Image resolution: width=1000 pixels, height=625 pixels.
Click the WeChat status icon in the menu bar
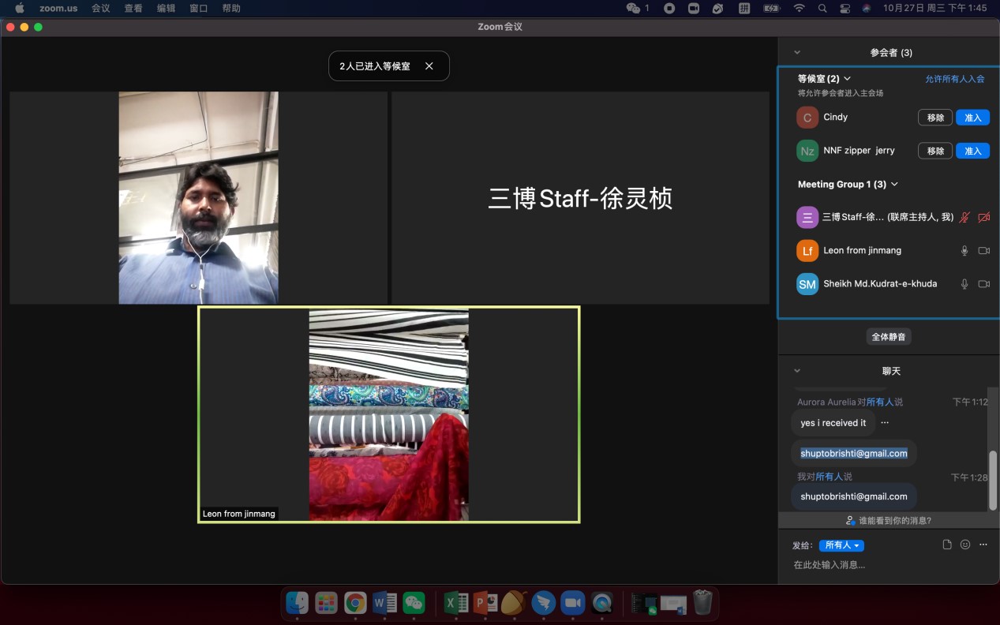pos(633,8)
